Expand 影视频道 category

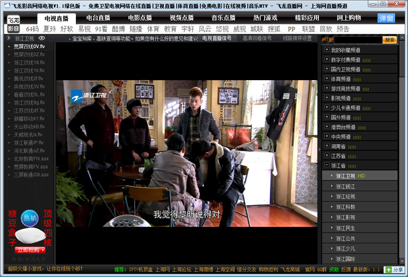pyautogui.click(x=360, y=98)
